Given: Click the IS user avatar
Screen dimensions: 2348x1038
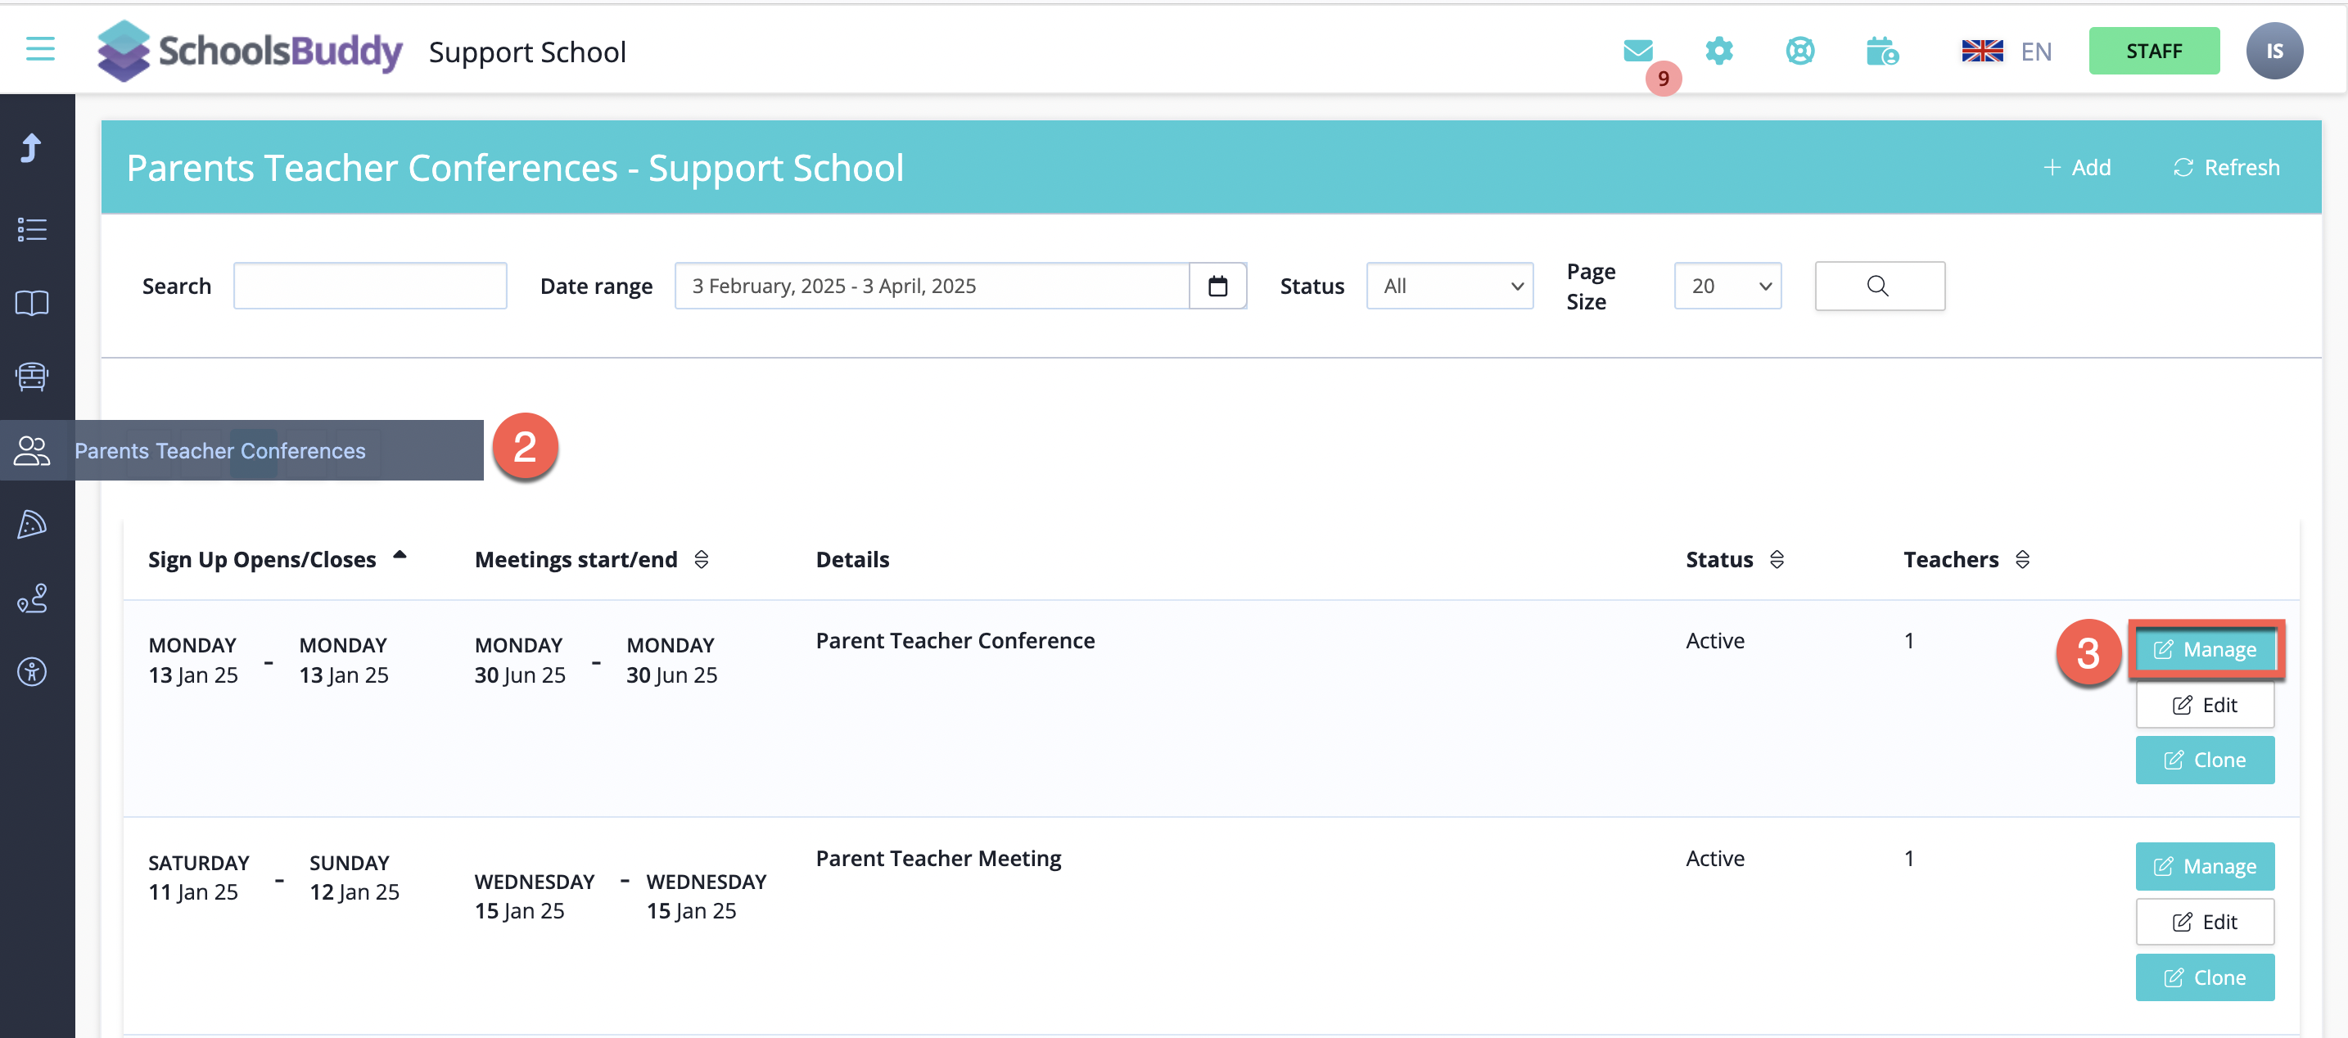Looking at the screenshot, I should (2274, 51).
